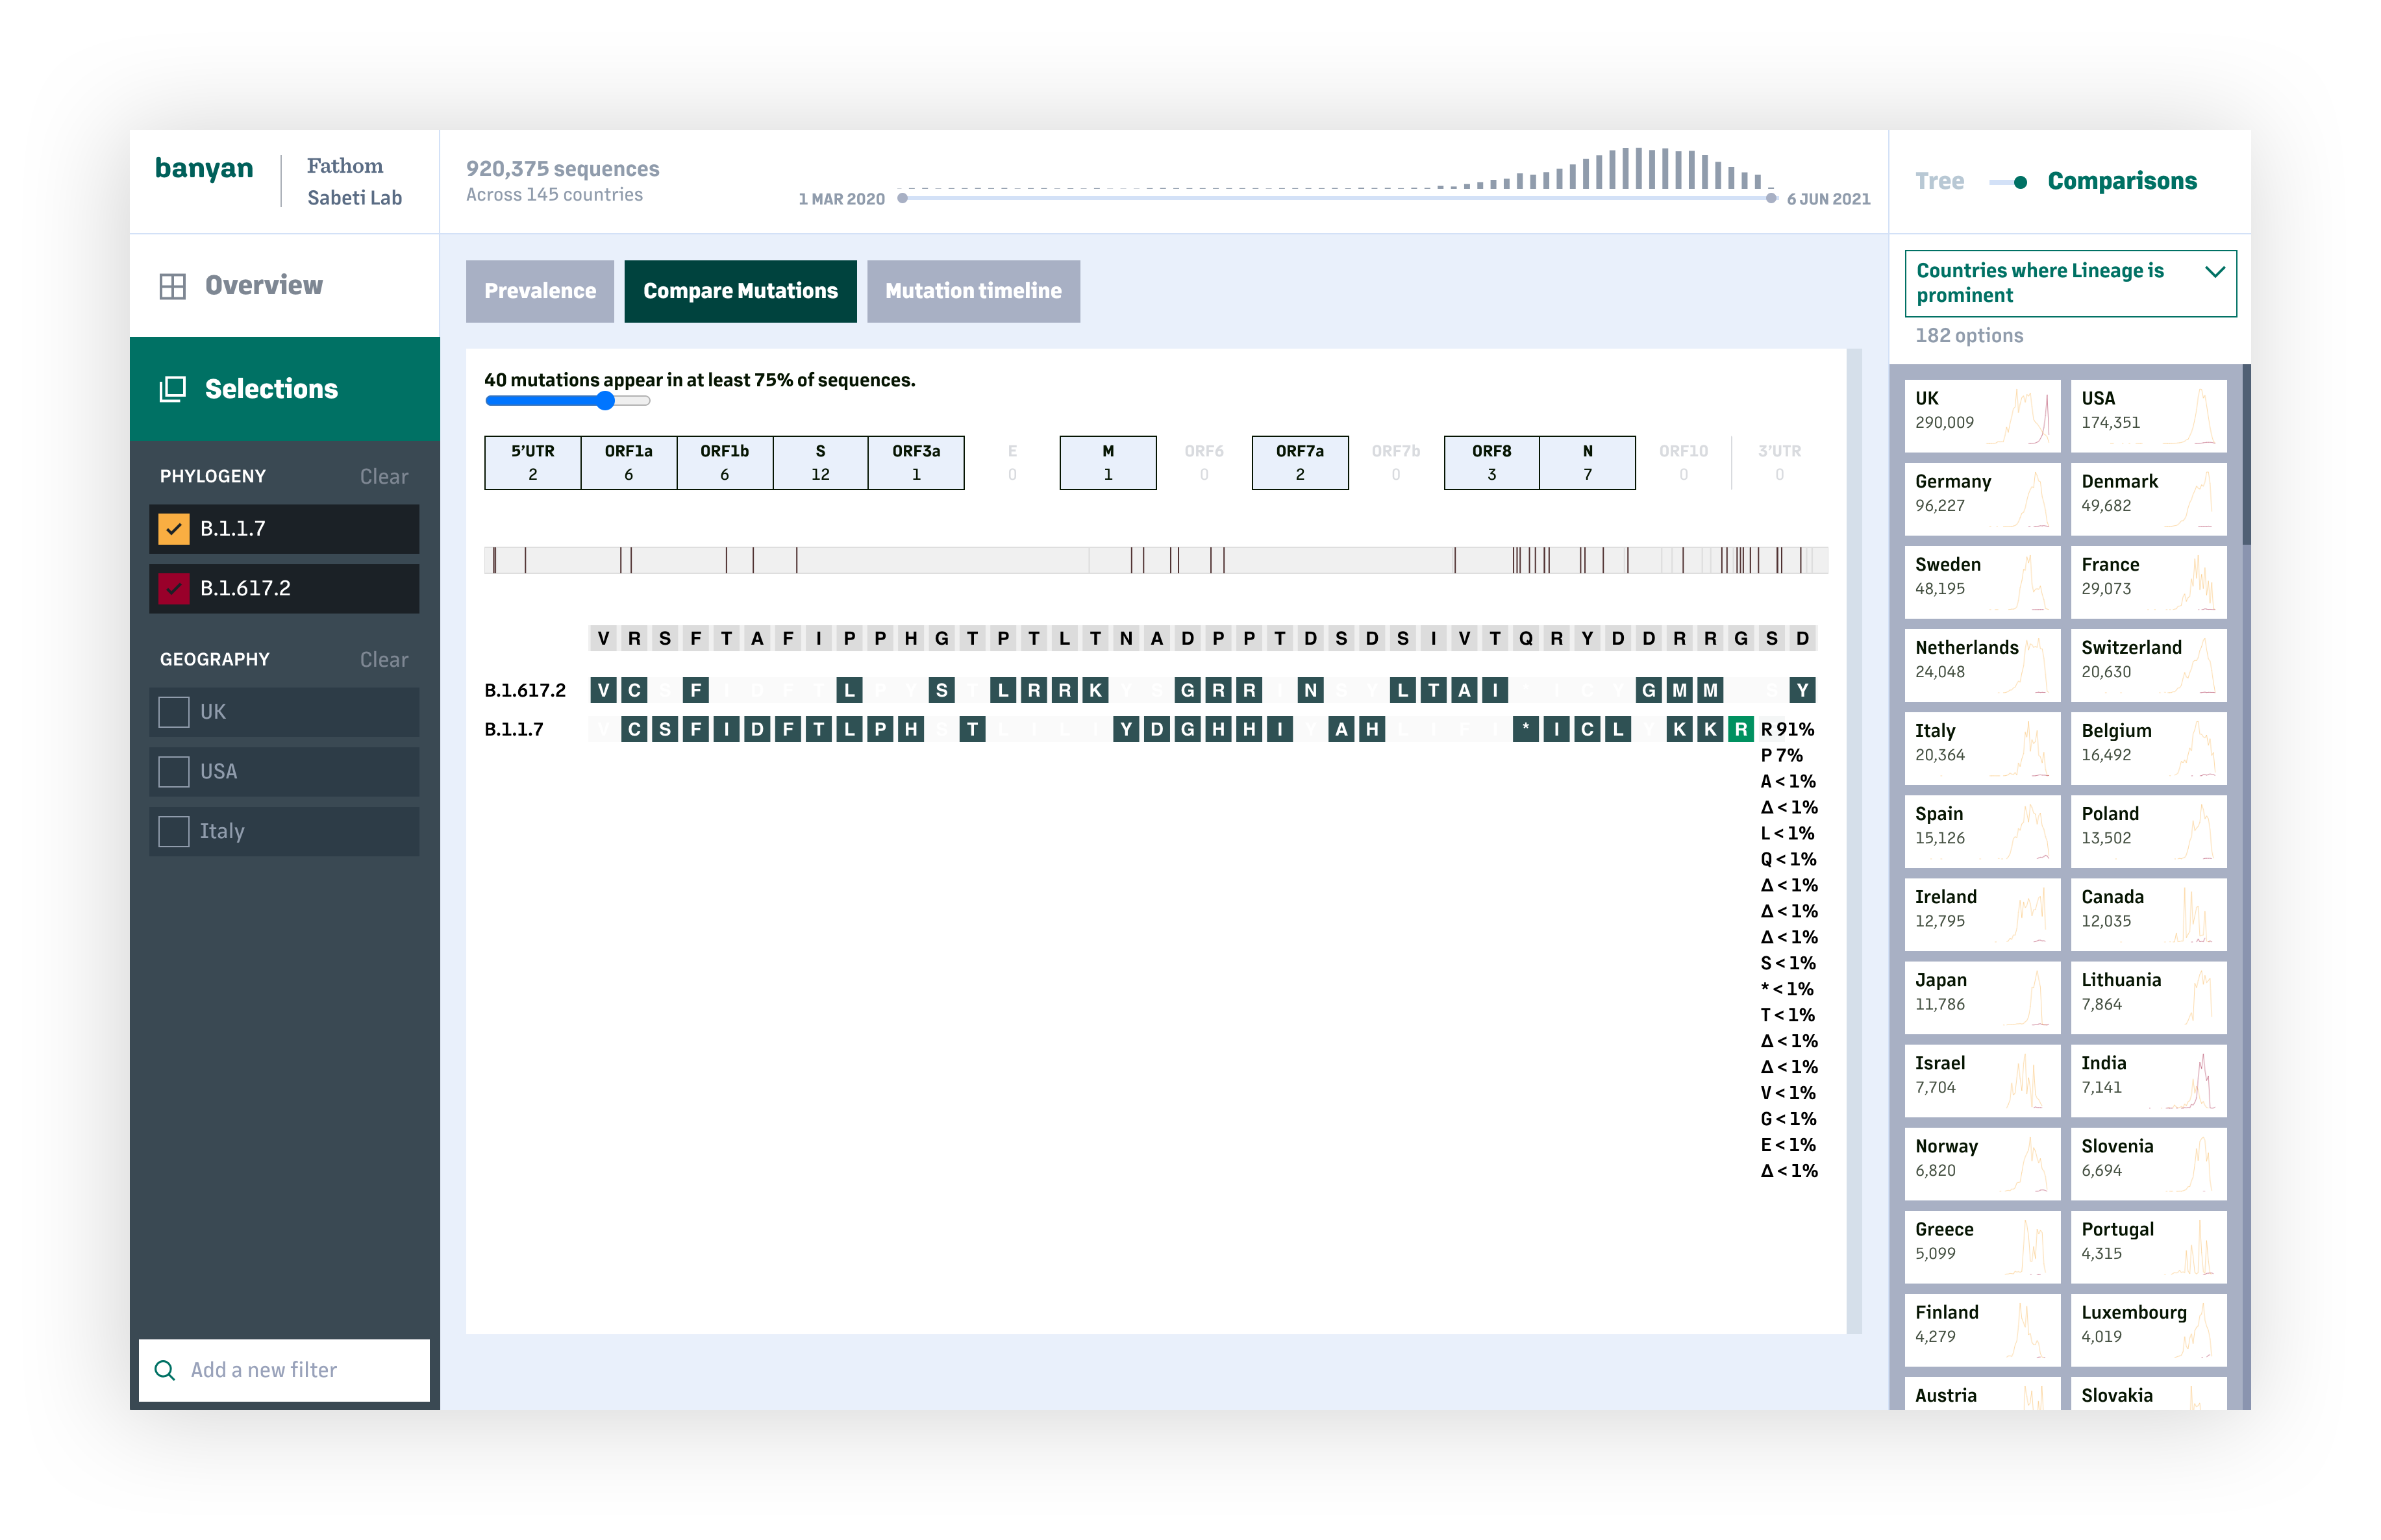Click the highlighted green R mutation cell
Screen dimensions: 2381x1540
click(x=1741, y=729)
